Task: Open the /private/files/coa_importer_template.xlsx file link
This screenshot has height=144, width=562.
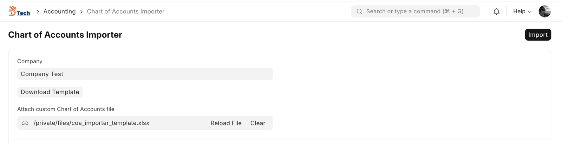Action: [x=91, y=123]
